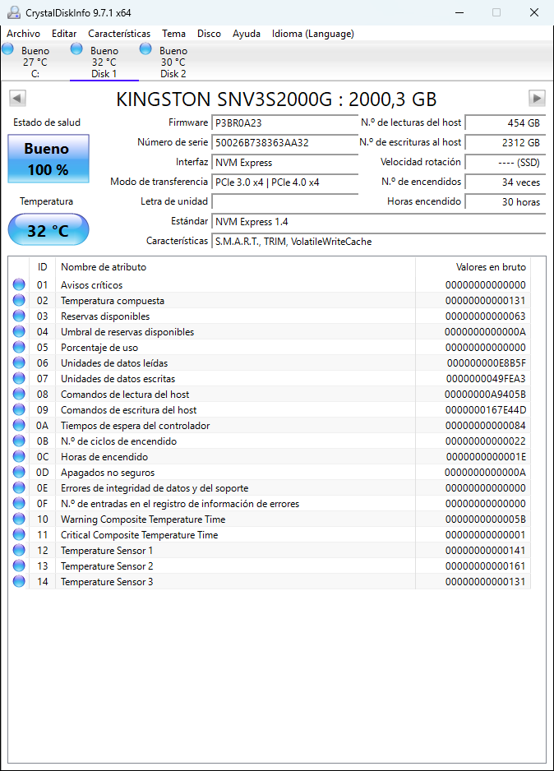
Task: Open the Idioma (Language) menu
Action: click(x=312, y=34)
